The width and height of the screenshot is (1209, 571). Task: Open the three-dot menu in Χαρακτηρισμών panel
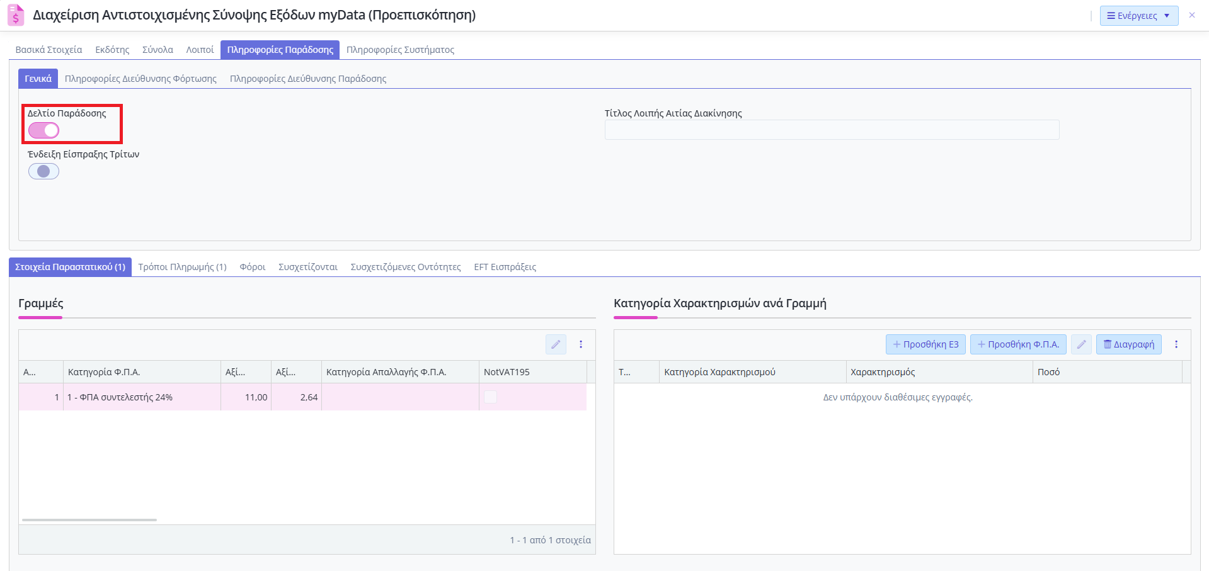[1176, 344]
